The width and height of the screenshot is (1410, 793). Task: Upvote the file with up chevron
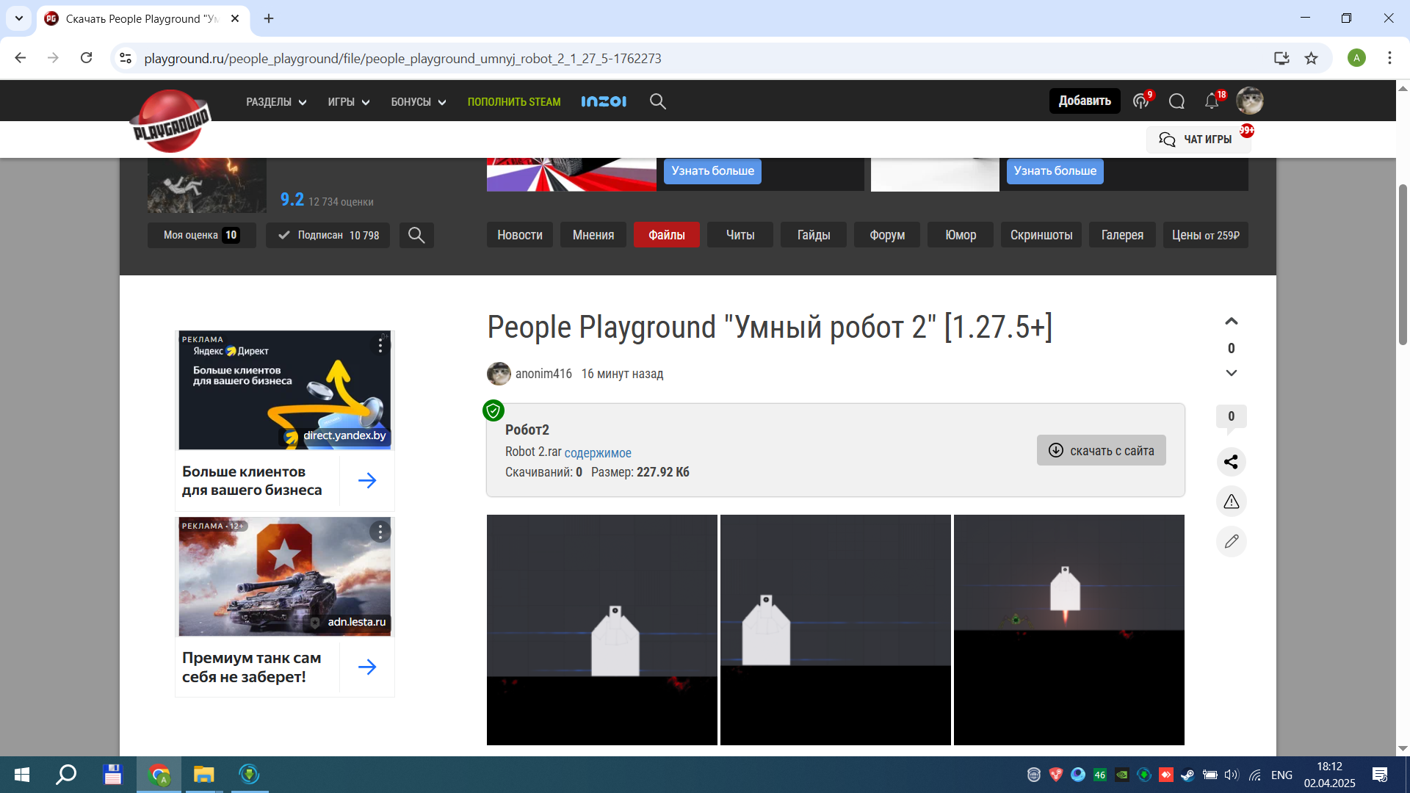coord(1232,322)
